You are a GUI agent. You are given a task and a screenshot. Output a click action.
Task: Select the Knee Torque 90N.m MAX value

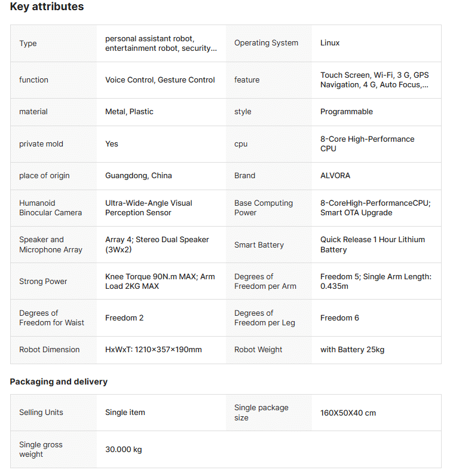point(160,281)
